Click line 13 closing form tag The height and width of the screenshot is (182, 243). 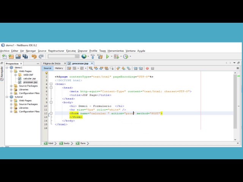tap(76, 117)
